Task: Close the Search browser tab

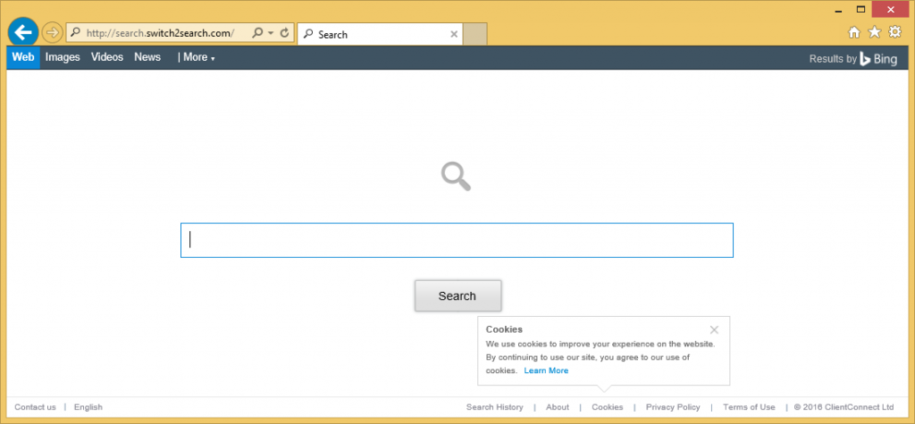Action: click(454, 34)
